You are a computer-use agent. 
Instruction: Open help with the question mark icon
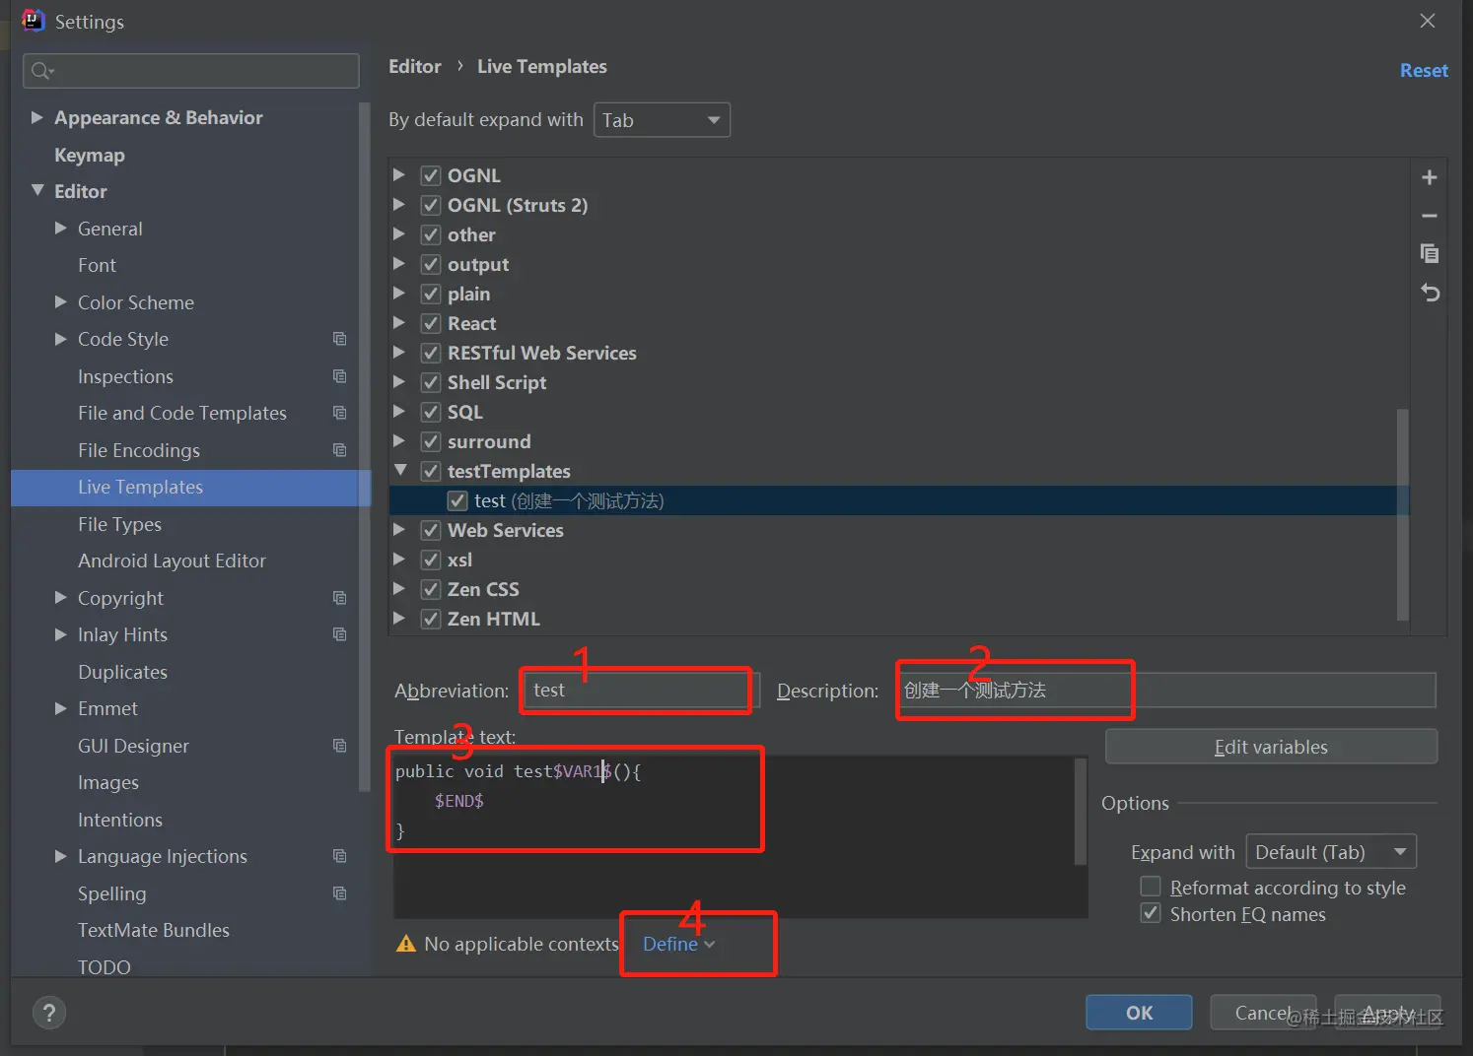click(x=49, y=1012)
